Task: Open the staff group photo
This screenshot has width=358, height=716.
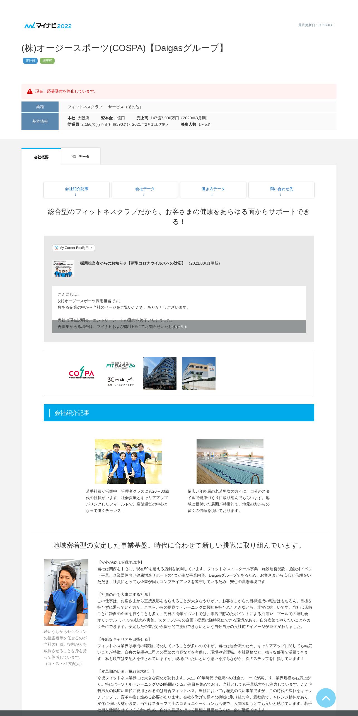Action: [x=128, y=461]
